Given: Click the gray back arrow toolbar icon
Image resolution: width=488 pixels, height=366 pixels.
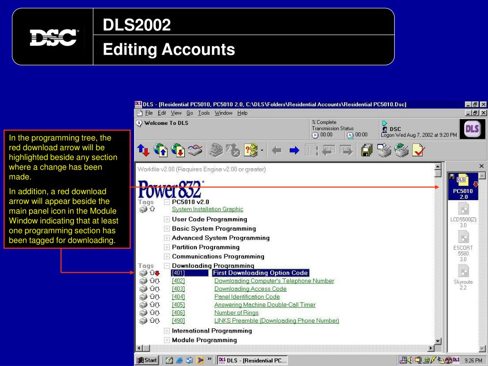Looking at the screenshot, I should click(277, 151).
